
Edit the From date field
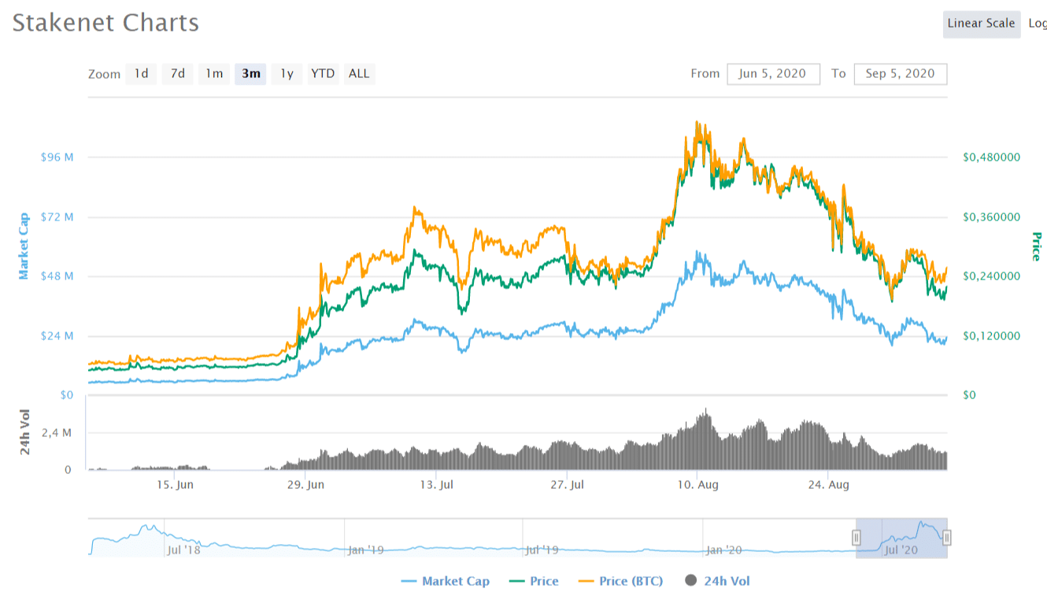click(773, 74)
